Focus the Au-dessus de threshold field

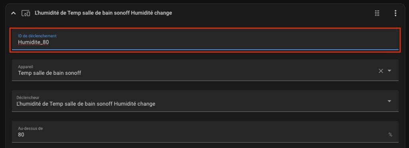click(x=205, y=132)
